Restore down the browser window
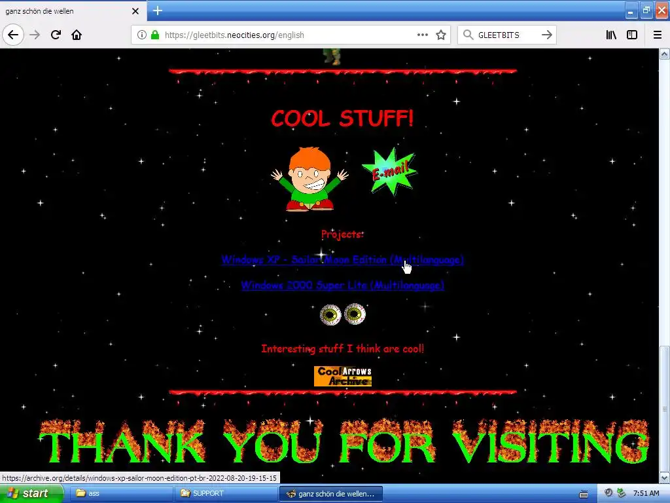670x503 pixels. 646,10
